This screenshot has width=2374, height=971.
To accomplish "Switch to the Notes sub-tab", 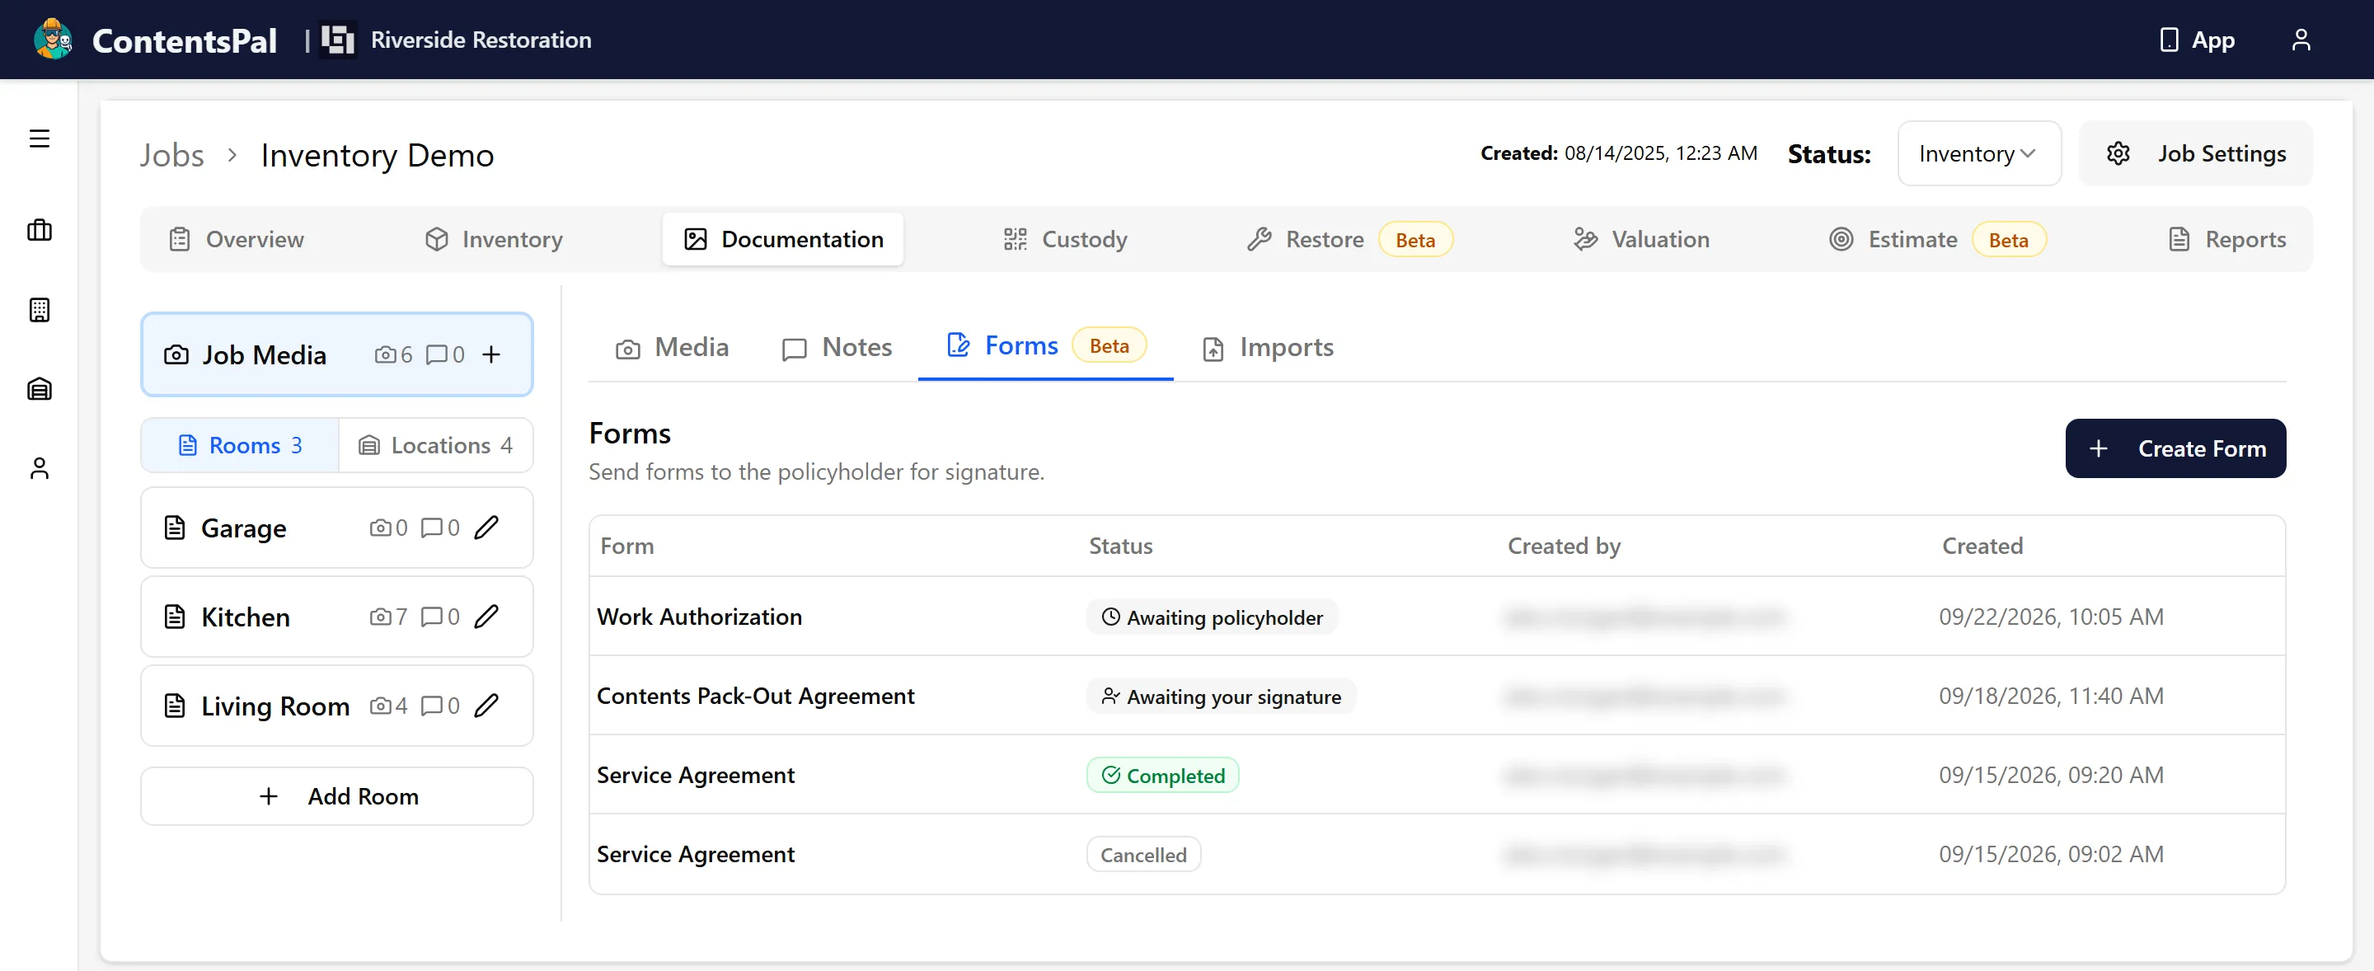I will pyautogui.click(x=836, y=347).
